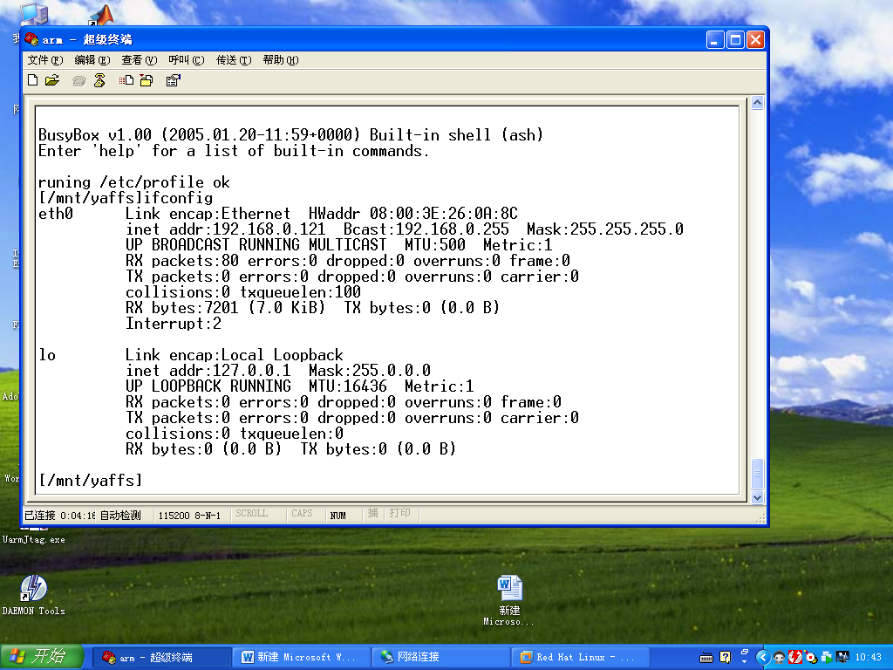Click the red square tray icon

coord(795,658)
